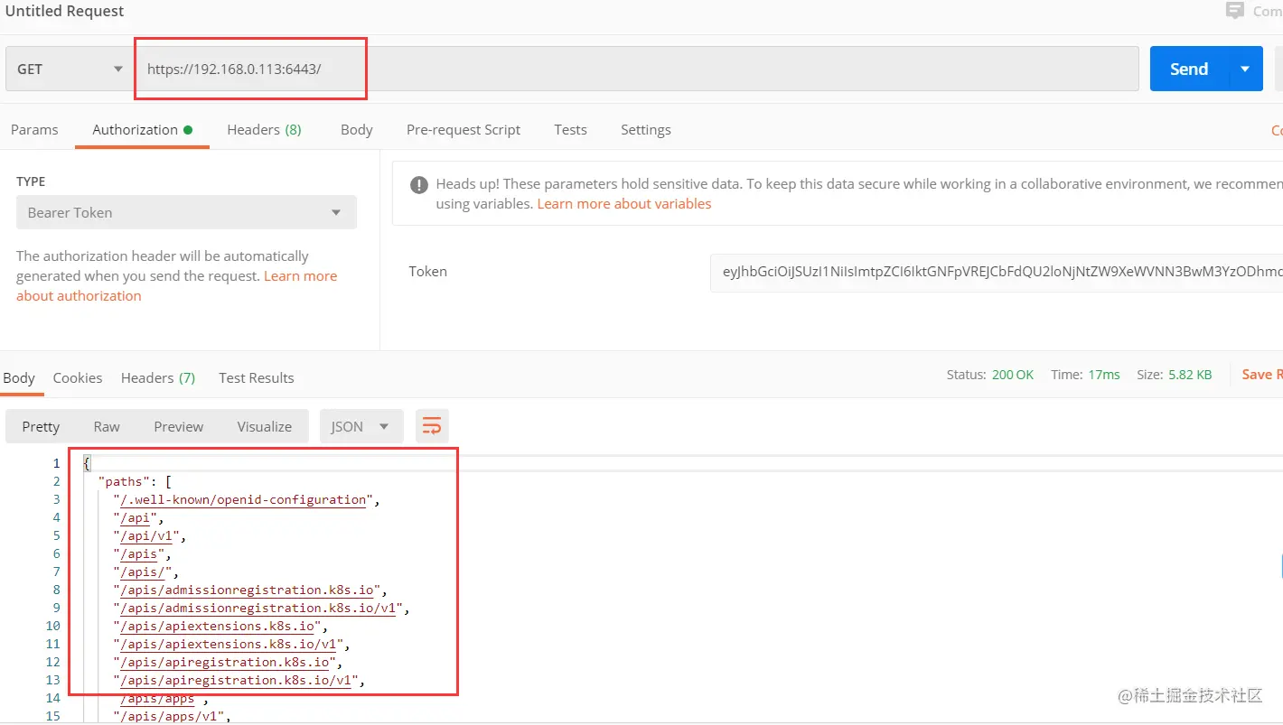Open Learn more about variables link

pyautogui.click(x=624, y=203)
